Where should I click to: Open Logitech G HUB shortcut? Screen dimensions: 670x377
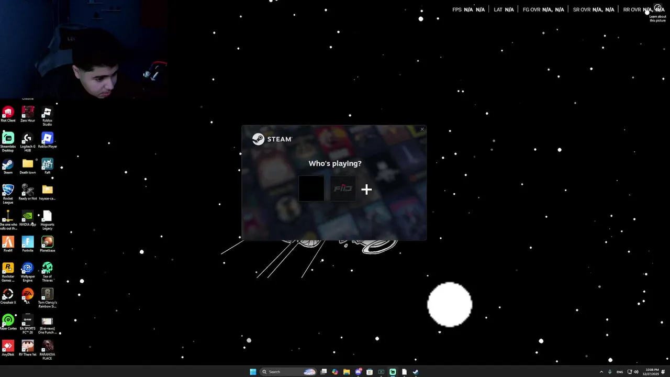click(x=28, y=142)
